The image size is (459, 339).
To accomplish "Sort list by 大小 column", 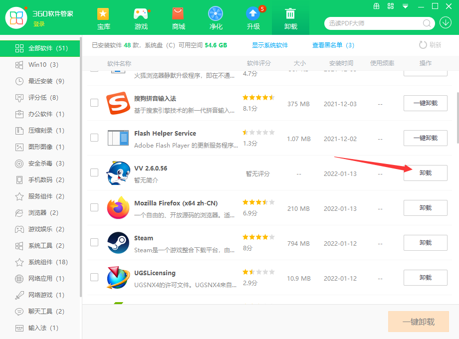I will pyautogui.click(x=300, y=63).
